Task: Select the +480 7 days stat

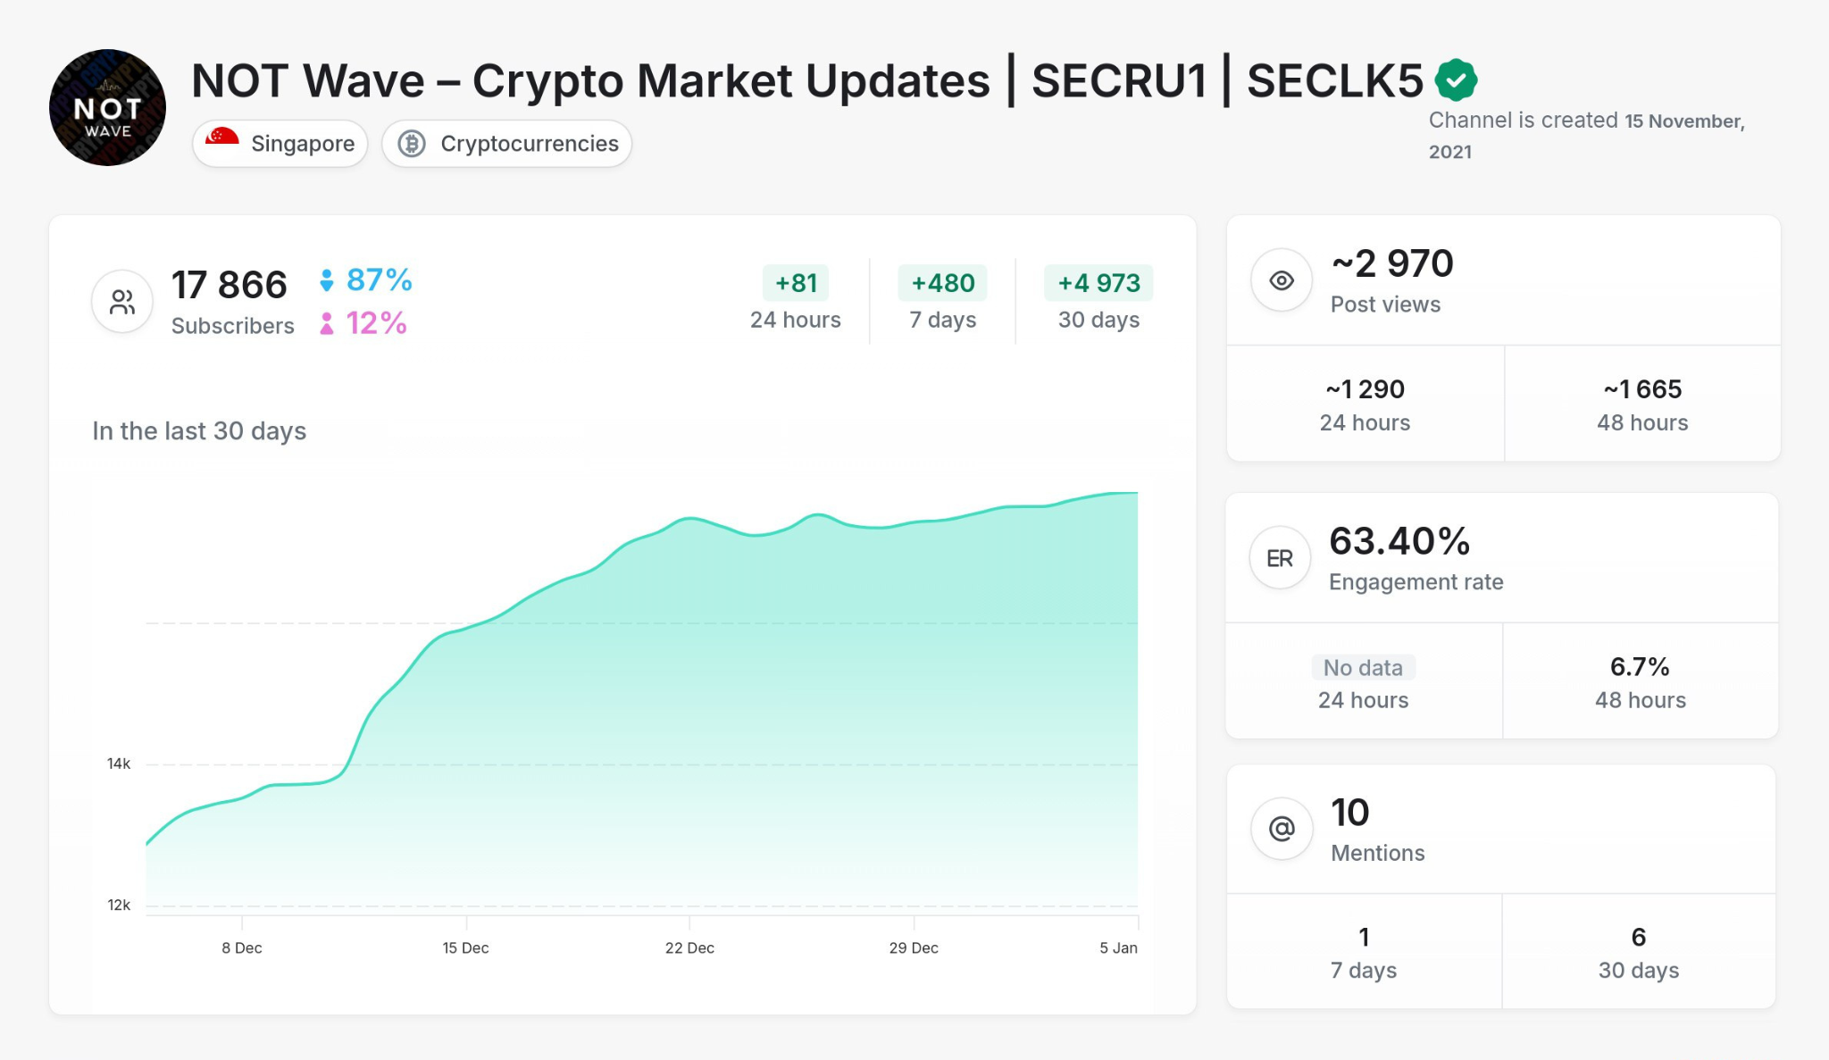Action: tap(944, 283)
